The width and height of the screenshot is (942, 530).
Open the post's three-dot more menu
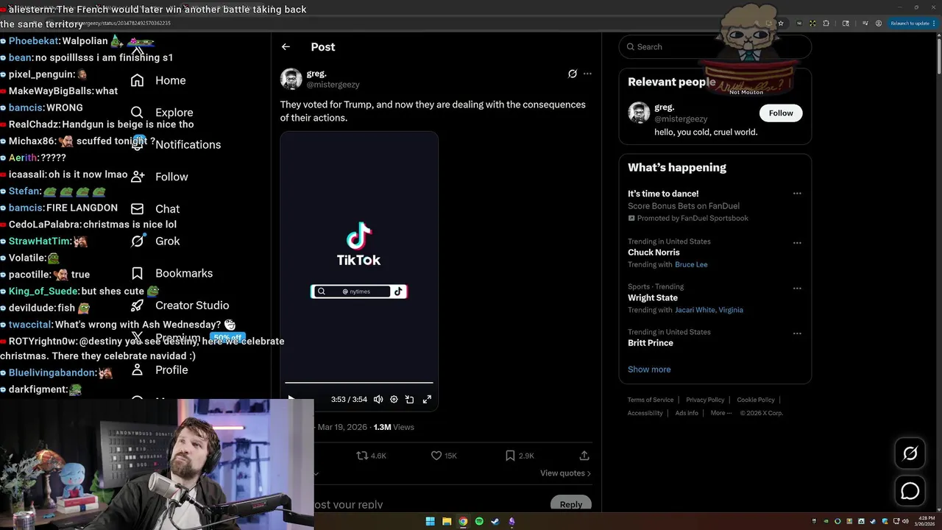pos(587,74)
